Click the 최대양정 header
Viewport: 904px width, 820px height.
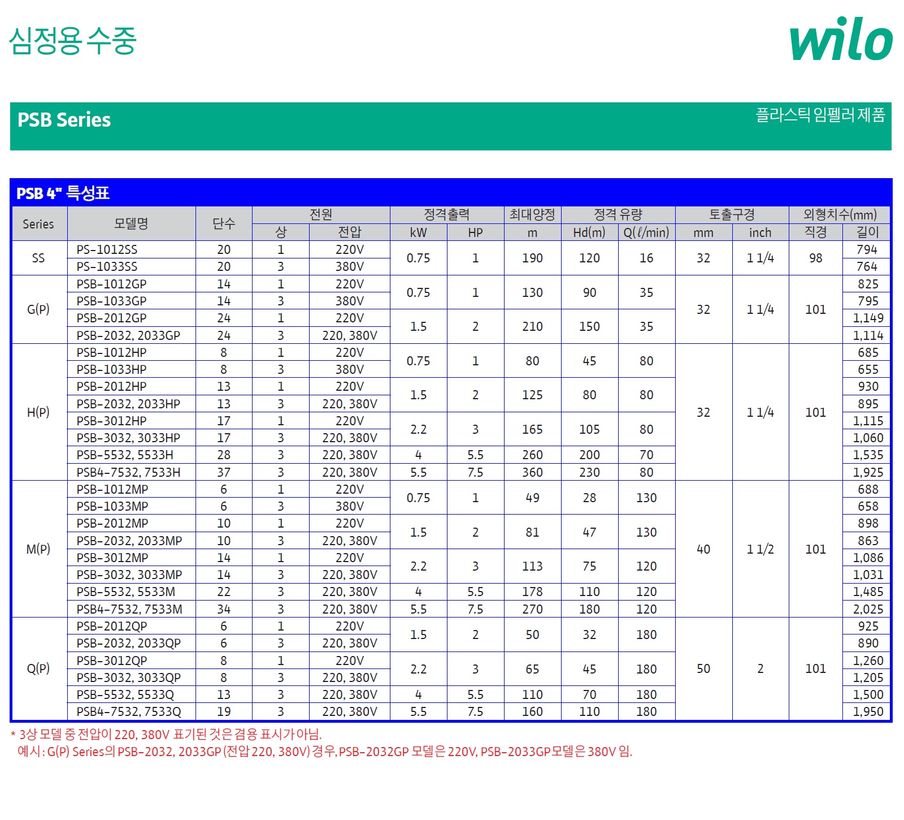coord(532,215)
